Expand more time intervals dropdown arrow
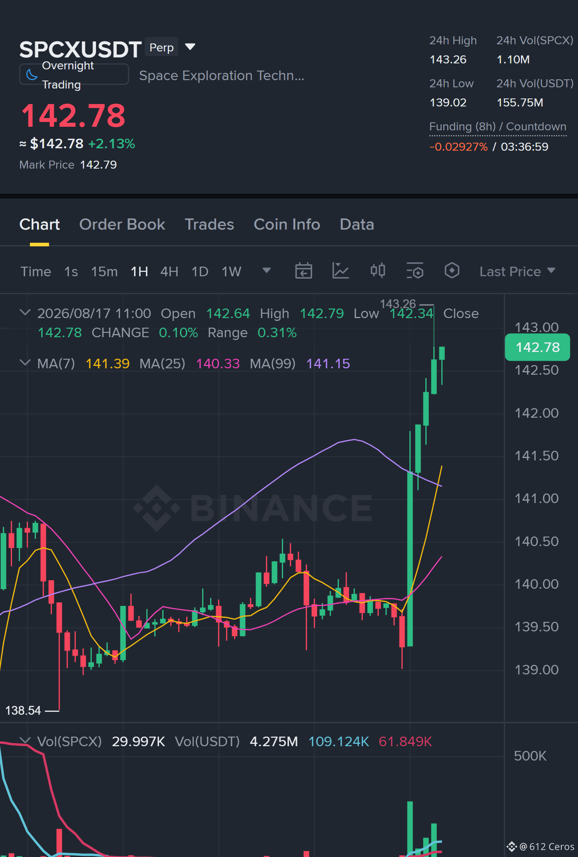 tap(267, 271)
